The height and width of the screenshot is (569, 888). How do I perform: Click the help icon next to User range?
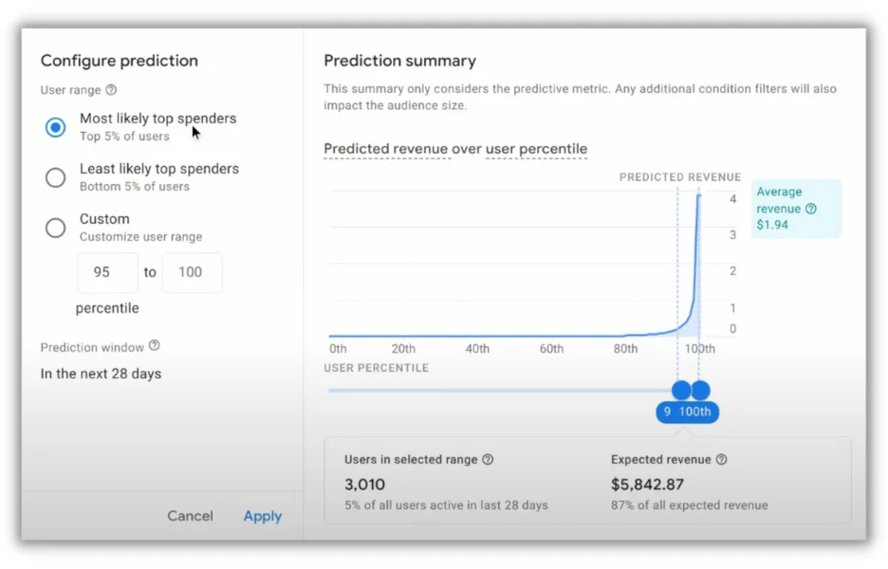click(x=111, y=91)
